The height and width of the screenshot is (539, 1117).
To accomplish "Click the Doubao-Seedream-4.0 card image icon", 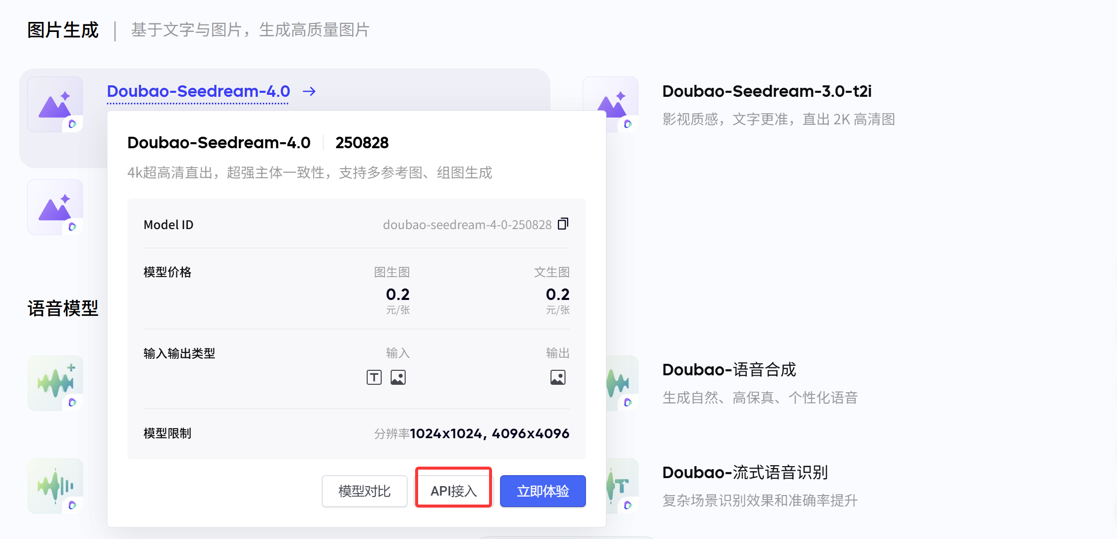I will pos(55,104).
